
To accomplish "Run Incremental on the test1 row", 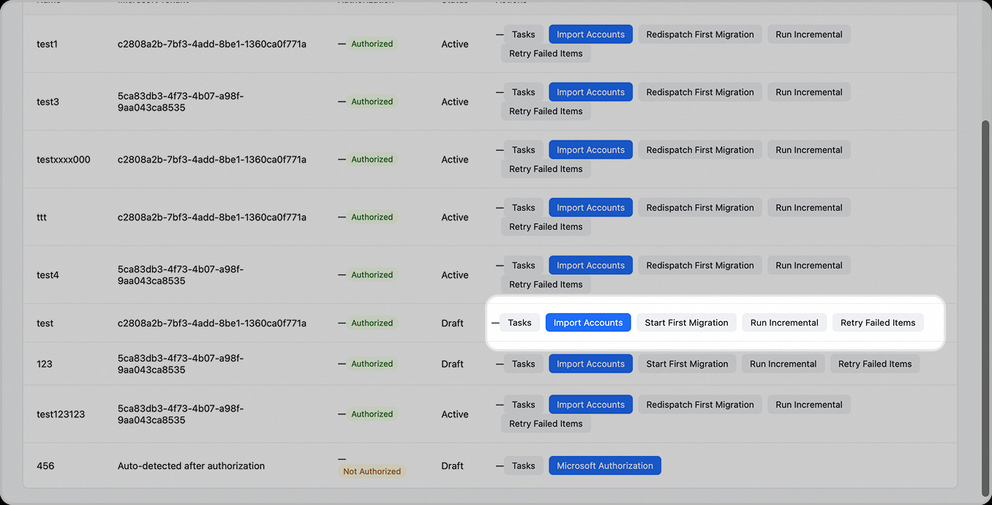I will [x=809, y=34].
